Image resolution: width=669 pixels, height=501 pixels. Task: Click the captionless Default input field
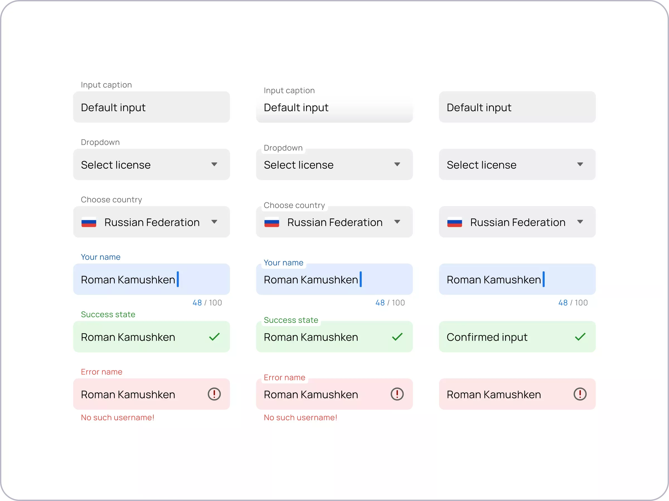(x=517, y=107)
